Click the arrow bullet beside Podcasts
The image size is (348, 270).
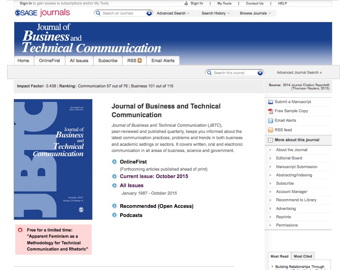point(114,215)
